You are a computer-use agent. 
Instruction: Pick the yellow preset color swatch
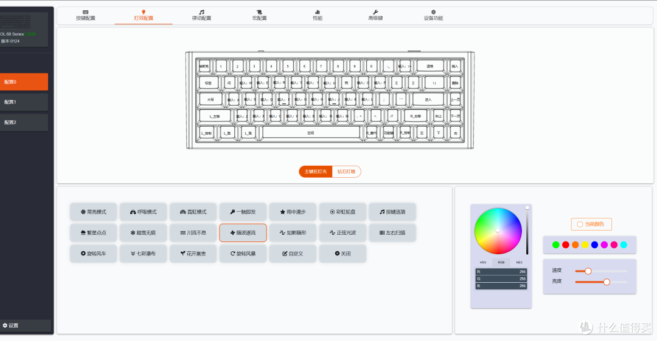coord(585,245)
